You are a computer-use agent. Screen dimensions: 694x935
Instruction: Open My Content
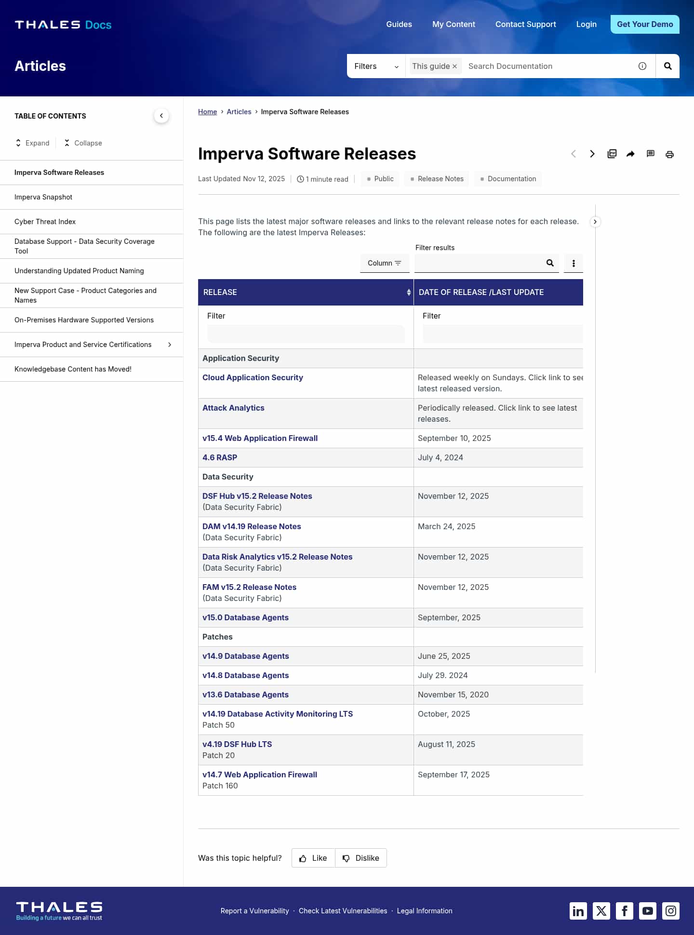[x=454, y=24]
